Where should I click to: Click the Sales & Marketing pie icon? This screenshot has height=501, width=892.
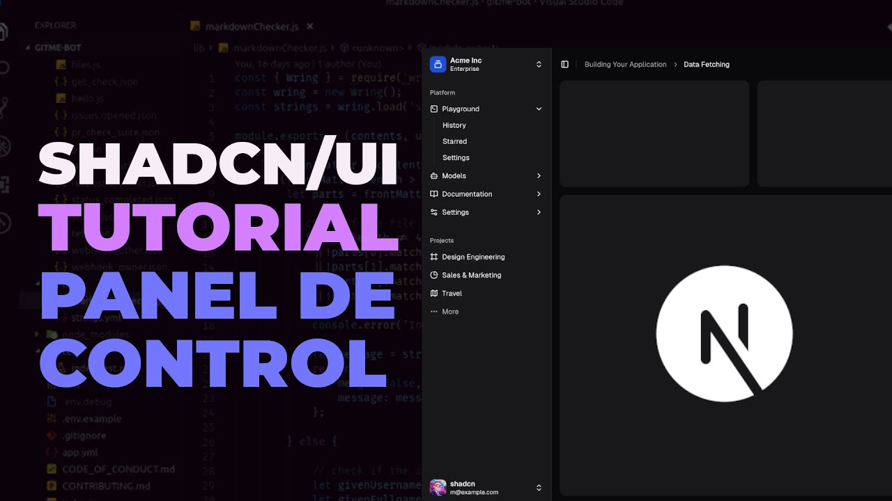point(434,276)
